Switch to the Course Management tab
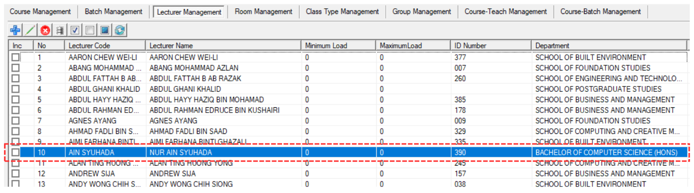 40,12
